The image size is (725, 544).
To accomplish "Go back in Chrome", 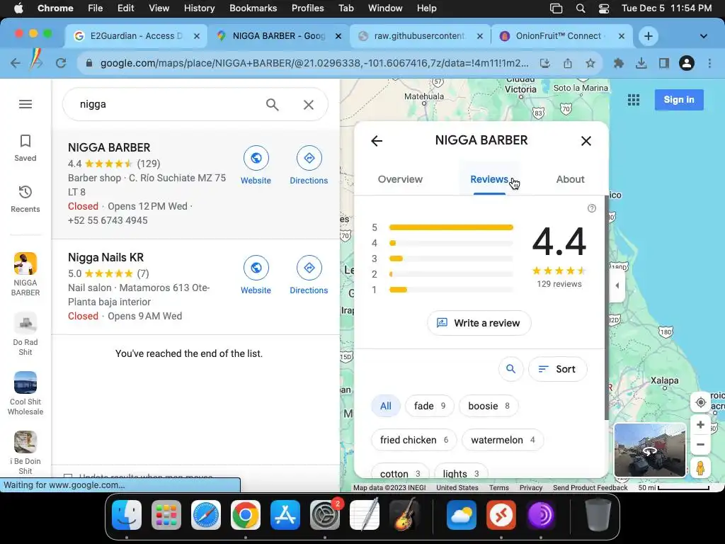I will pyautogui.click(x=16, y=63).
